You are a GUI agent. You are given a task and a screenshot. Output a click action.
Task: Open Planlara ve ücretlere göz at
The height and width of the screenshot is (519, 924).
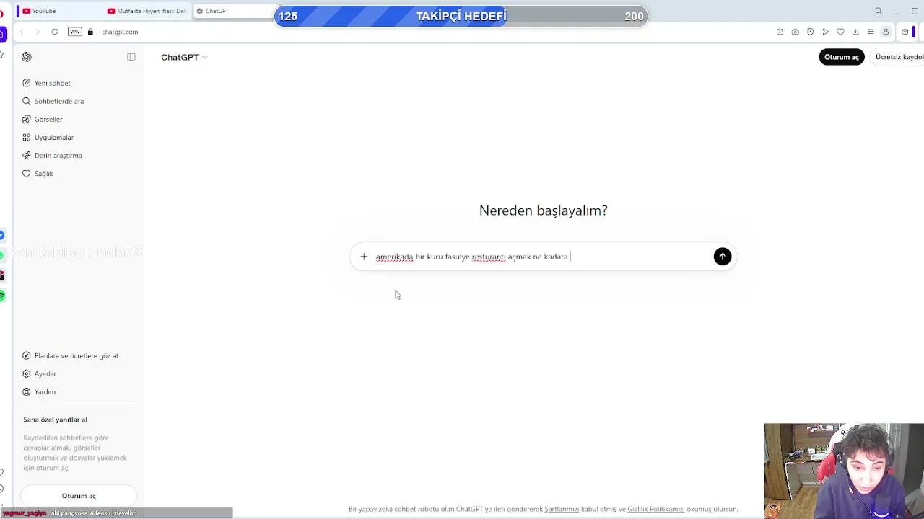tap(78, 355)
